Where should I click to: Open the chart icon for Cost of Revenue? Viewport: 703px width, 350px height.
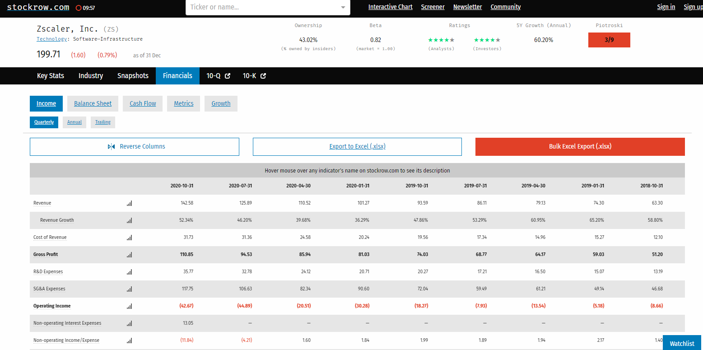[130, 238]
